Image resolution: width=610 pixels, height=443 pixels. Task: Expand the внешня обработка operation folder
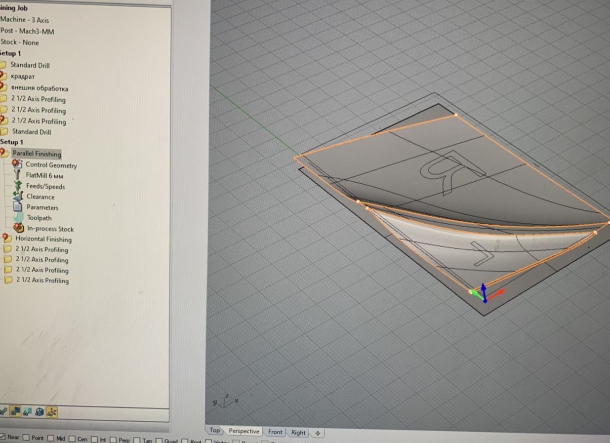tap(3, 88)
